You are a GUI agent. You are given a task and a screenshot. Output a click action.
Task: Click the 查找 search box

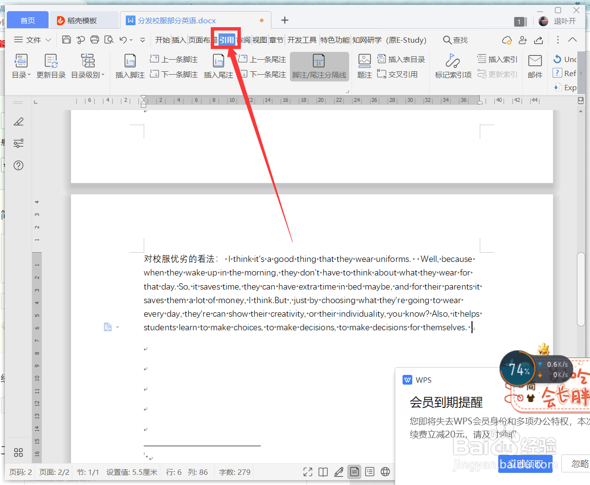(455, 40)
